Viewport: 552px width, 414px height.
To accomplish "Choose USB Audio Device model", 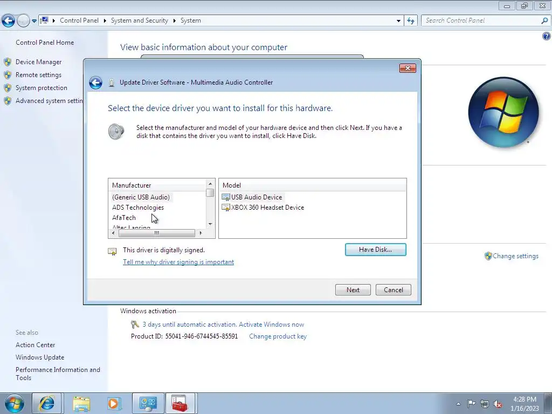I will (x=256, y=197).
